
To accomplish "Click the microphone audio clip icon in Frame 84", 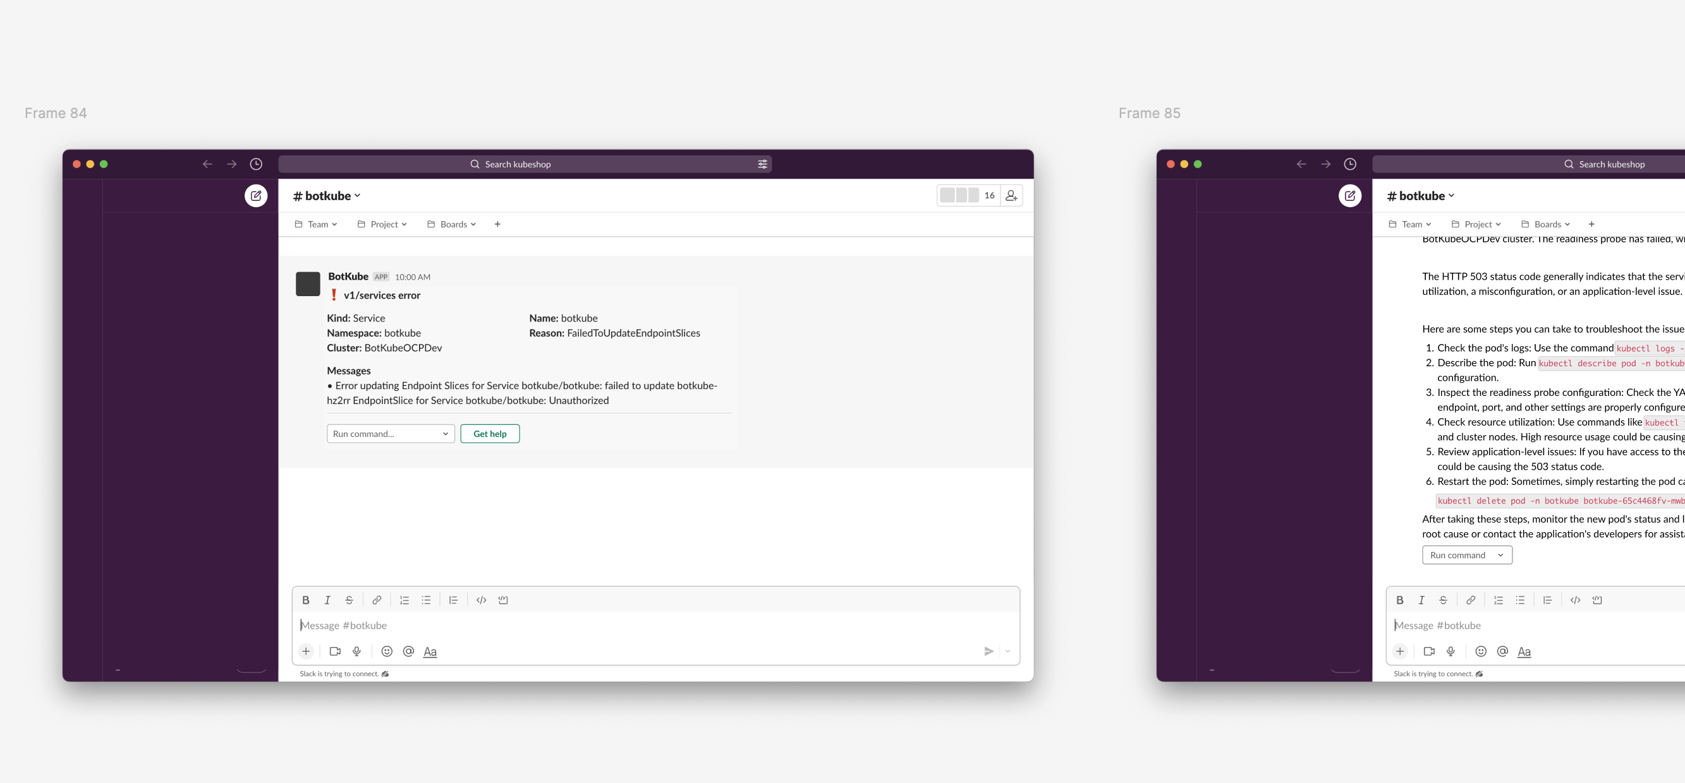I will 356,651.
